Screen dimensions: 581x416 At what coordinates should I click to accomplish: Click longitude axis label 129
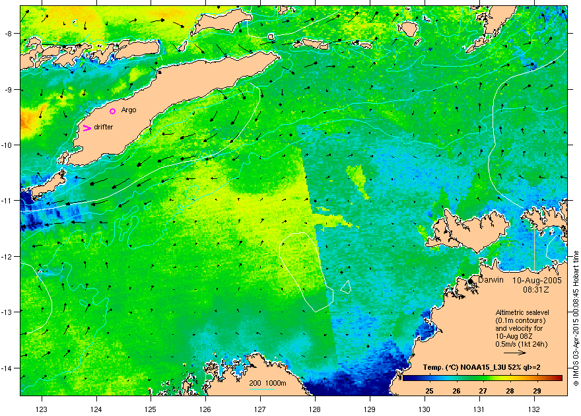click(370, 409)
